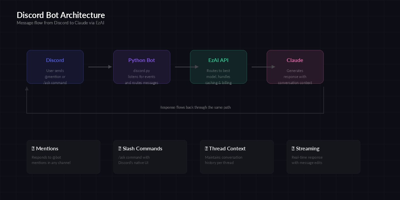Image resolution: width=400 pixels, height=200 pixels.
Task: Click the /ask command text under Discord
Action: tap(55, 83)
